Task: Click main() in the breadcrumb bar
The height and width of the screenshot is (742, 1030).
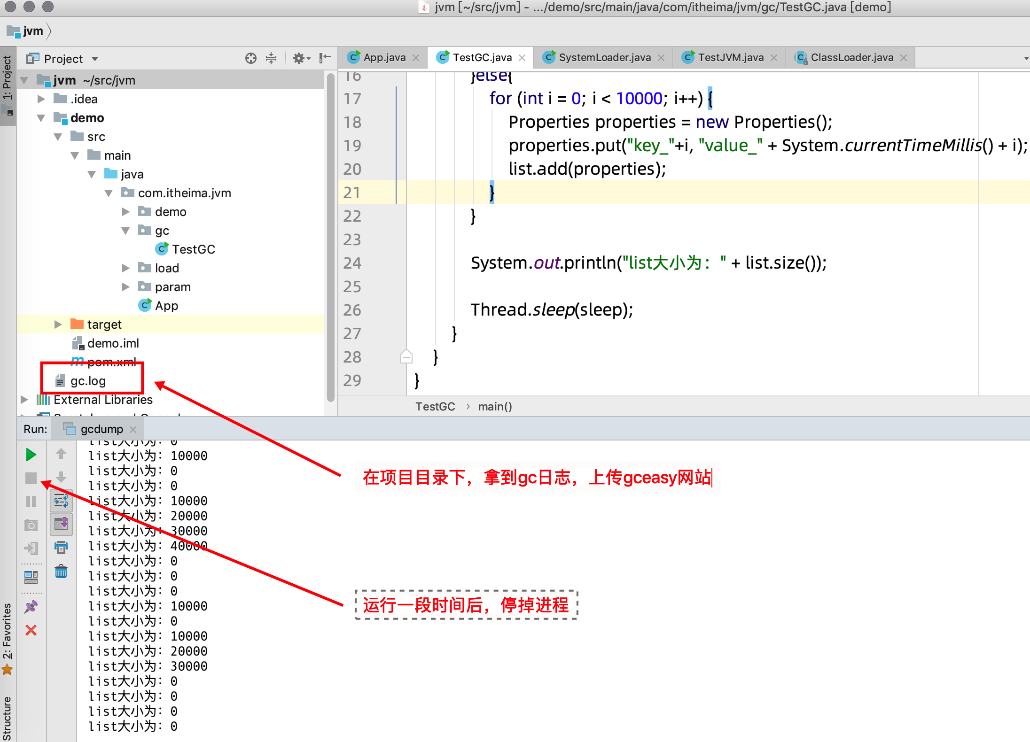Action: pyautogui.click(x=495, y=407)
